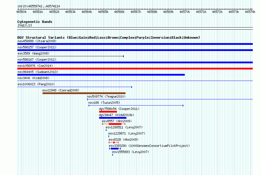Viewport: 261px width, 175px height.
Task: Select the 20q13.13 band label
Action: pyautogui.click(x=25, y=25)
